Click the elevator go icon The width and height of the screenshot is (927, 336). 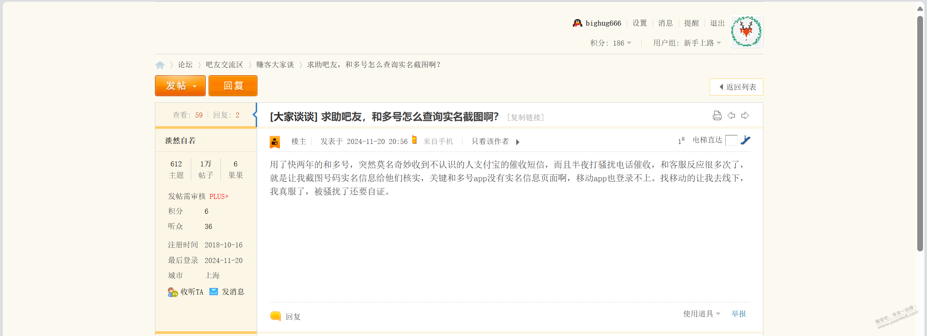click(x=745, y=140)
